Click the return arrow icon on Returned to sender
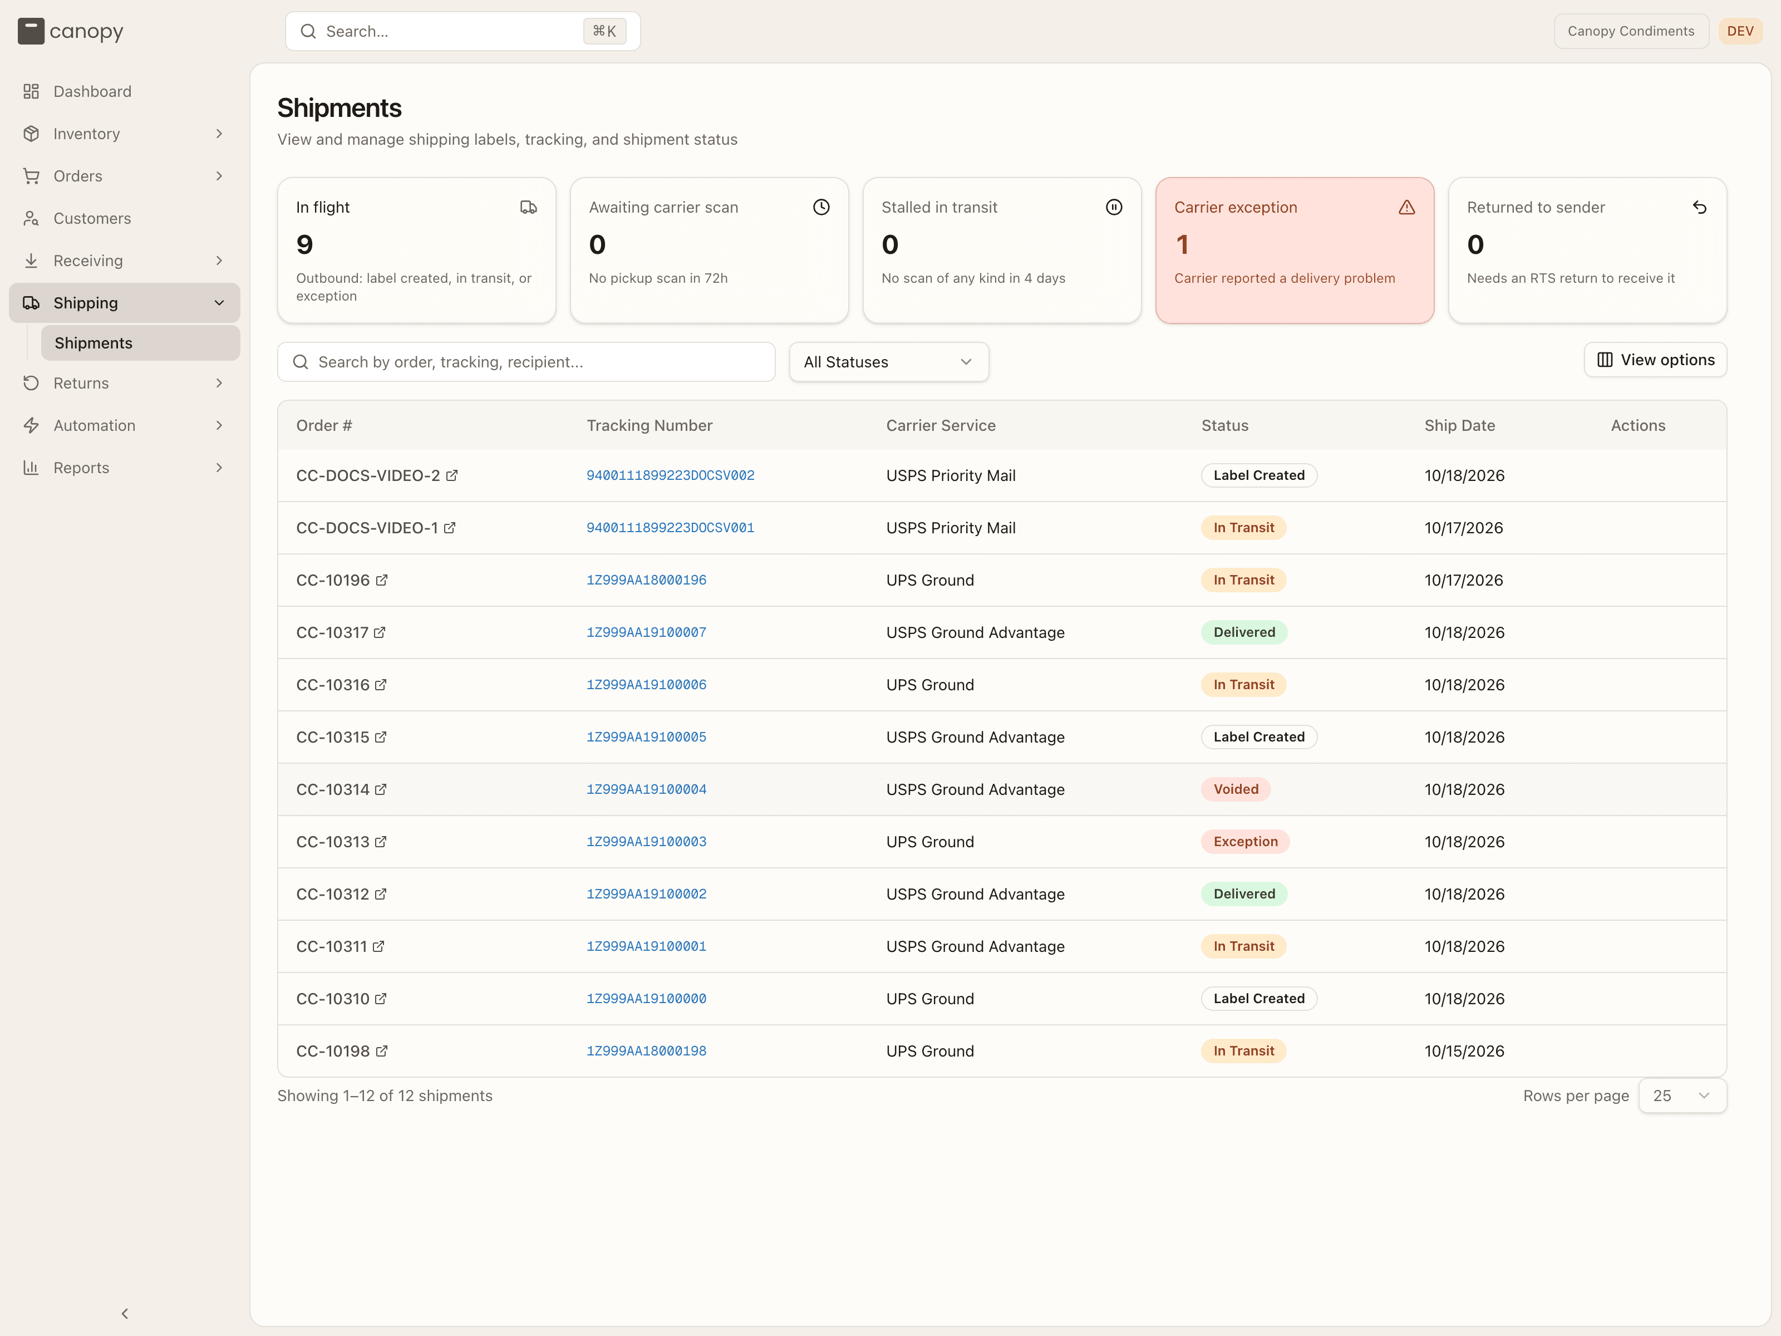1781x1336 pixels. coord(1700,207)
